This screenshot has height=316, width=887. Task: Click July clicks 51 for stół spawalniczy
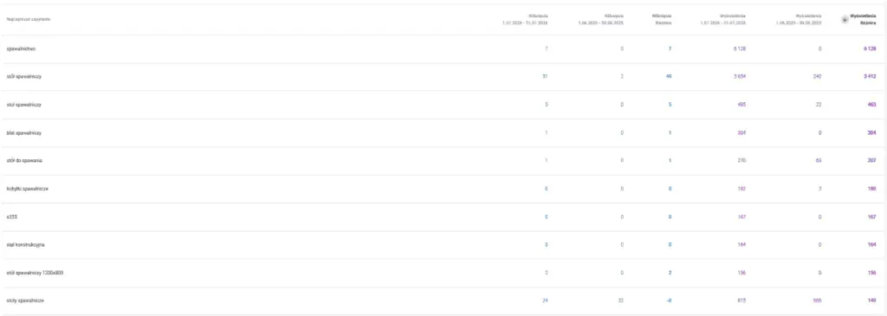(546, 77)
